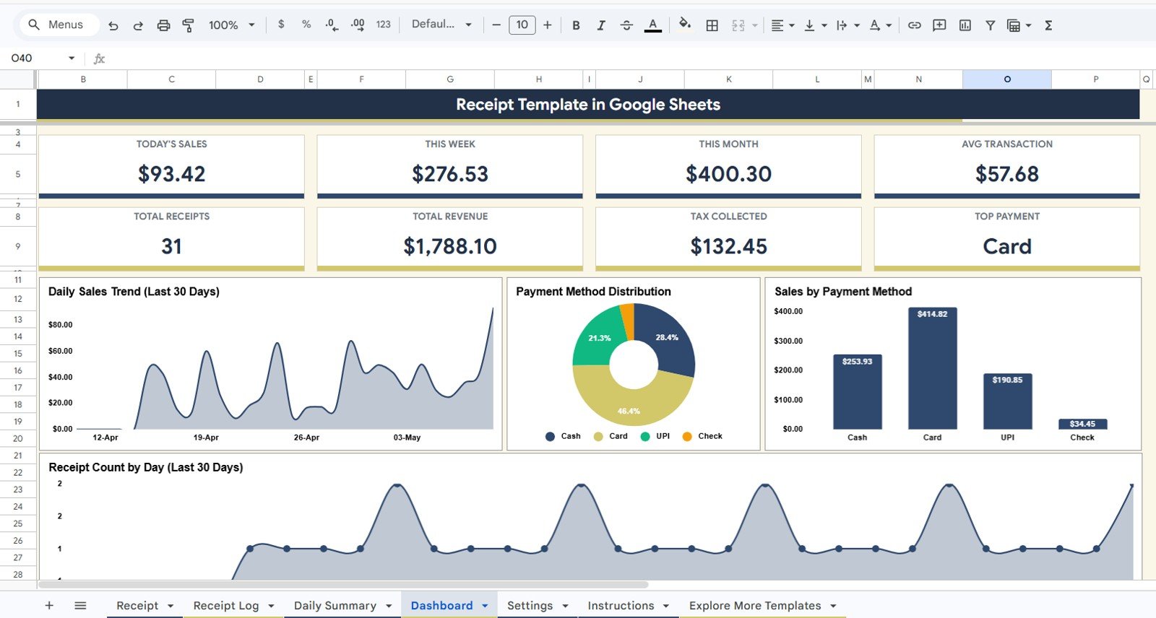This screenshot has width=1156, height=618.
Task: Open Dashboard tab options arrow
Action: pyautogui.click(x=485, y=606)
